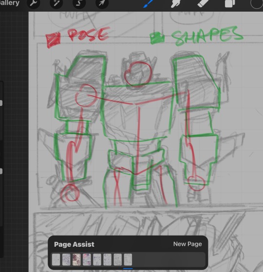Image resolution: width=263 pixels, height=272 pixels.
Task: Select the first Page Assist thumbnail
Action: click(56, 259)
